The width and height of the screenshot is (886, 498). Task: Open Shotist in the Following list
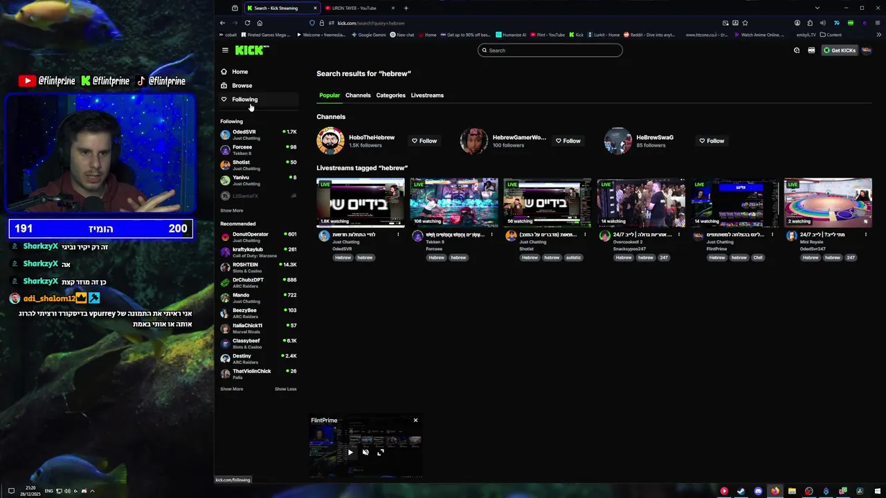pos(258,165)
